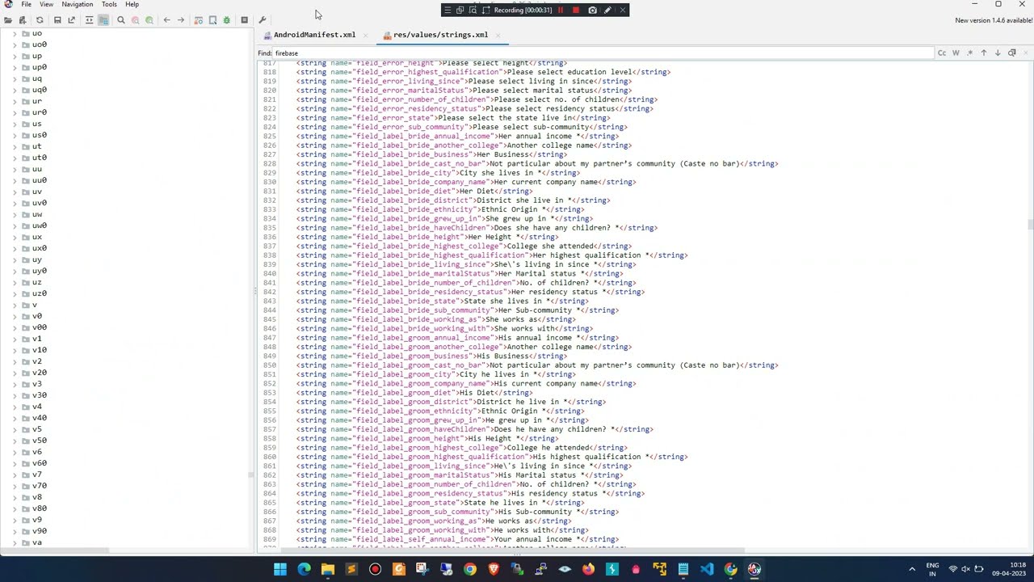Click the sync with editor toolbar icon

pyautogui.click(x=89, y=20)
